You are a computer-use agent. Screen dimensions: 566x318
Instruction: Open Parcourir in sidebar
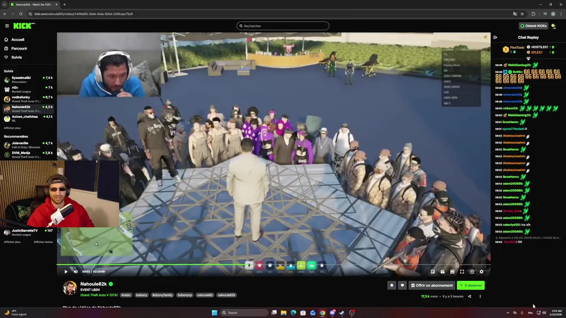[19, 49]
